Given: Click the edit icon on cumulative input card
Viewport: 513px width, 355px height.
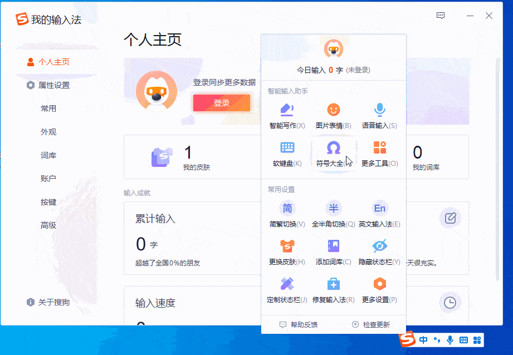Looking at the screenshot, I should click(451, 218).
